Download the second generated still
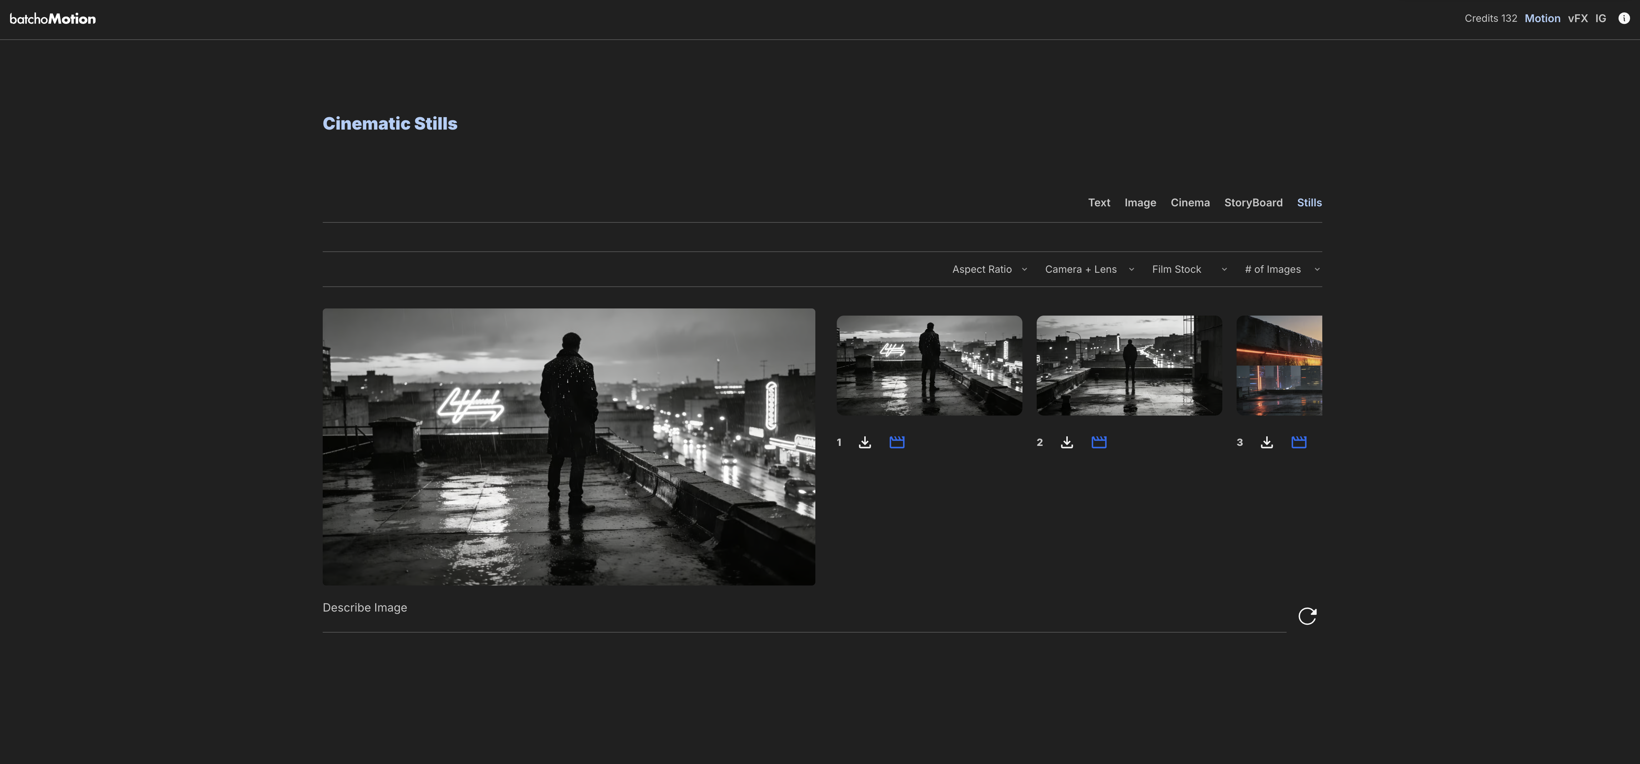The height and width of the screenshot is (764, 1640). (x=1066, y=441)
